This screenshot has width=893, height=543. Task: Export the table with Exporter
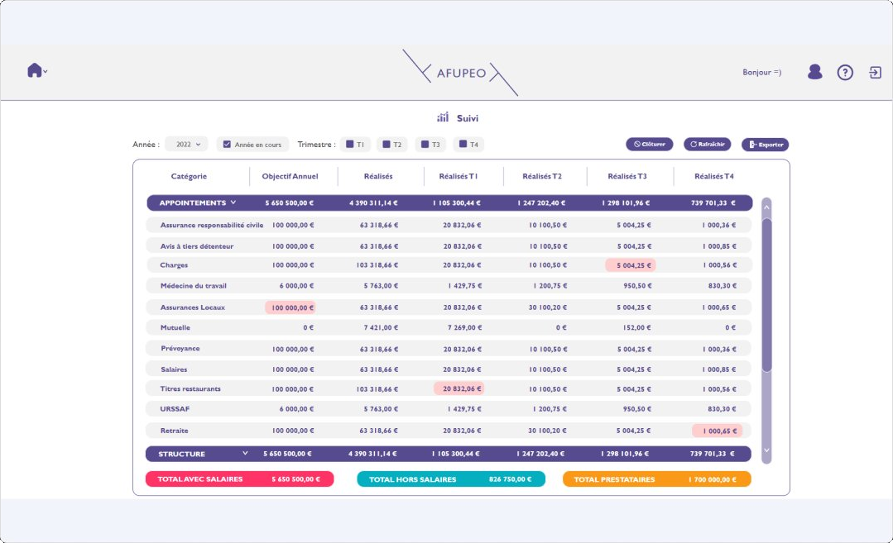tap(765, 145)
